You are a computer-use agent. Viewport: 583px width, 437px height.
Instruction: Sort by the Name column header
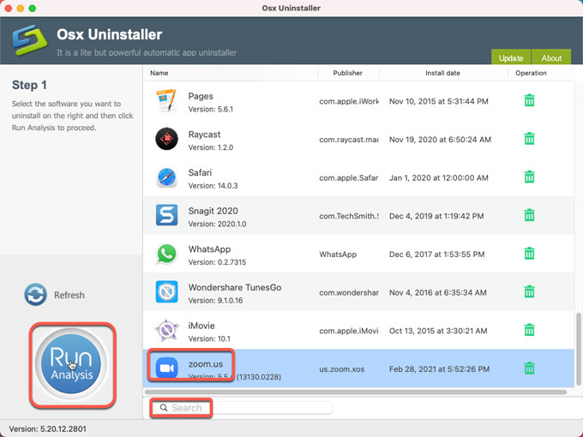[159, 73]
